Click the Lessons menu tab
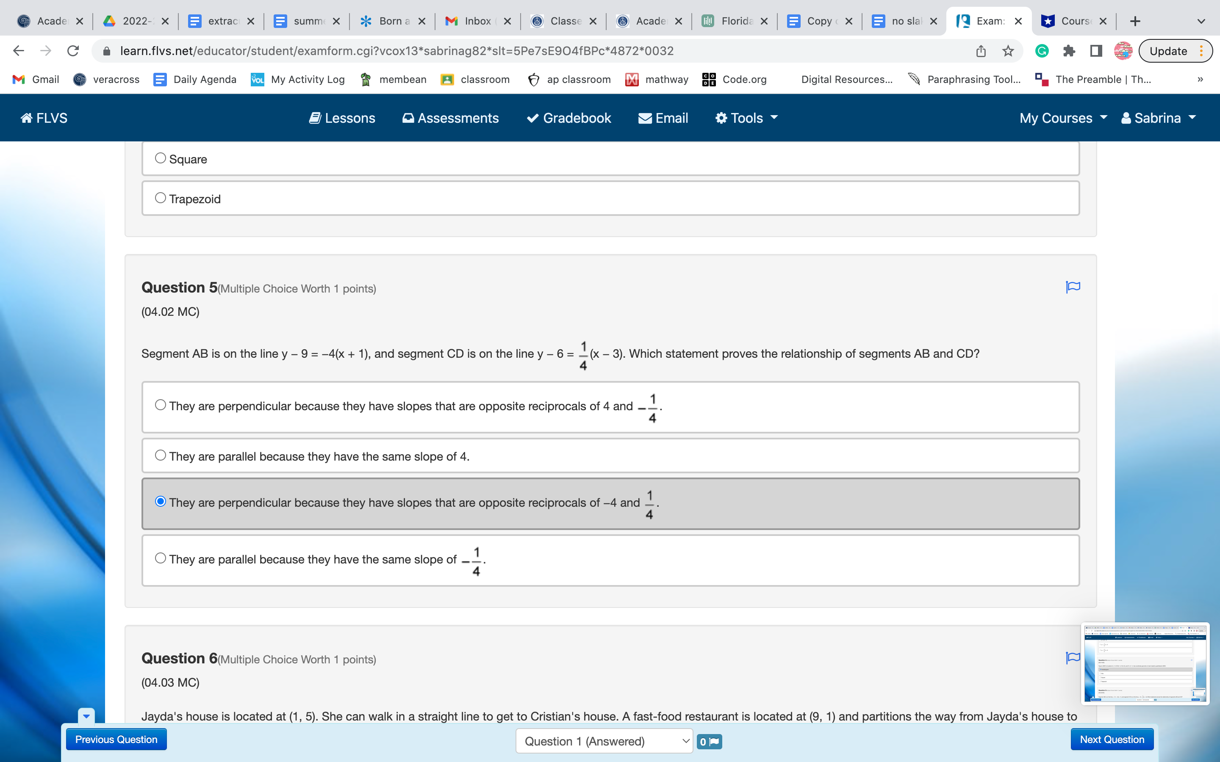The image size is (1220, 762). (342, 118)
